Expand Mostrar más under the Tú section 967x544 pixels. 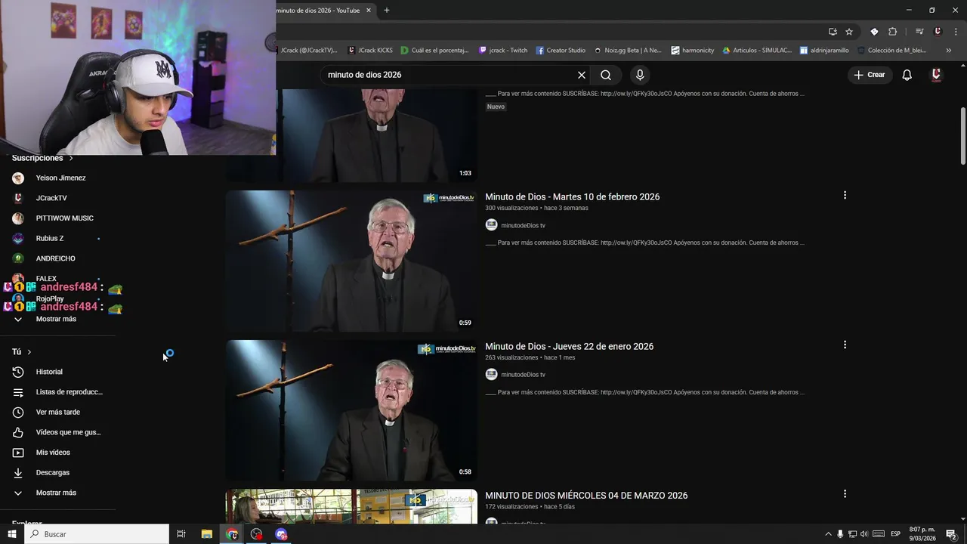coord(57,493)
